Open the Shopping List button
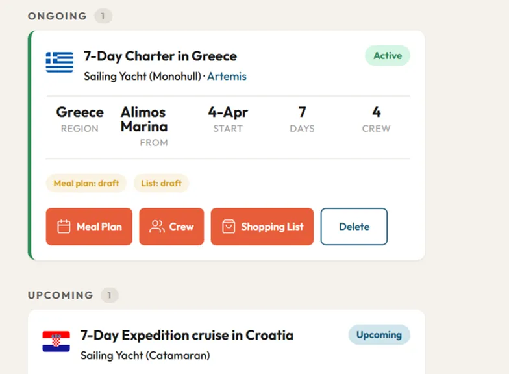This screenshot has width=509, height=374. pos(262,227)
